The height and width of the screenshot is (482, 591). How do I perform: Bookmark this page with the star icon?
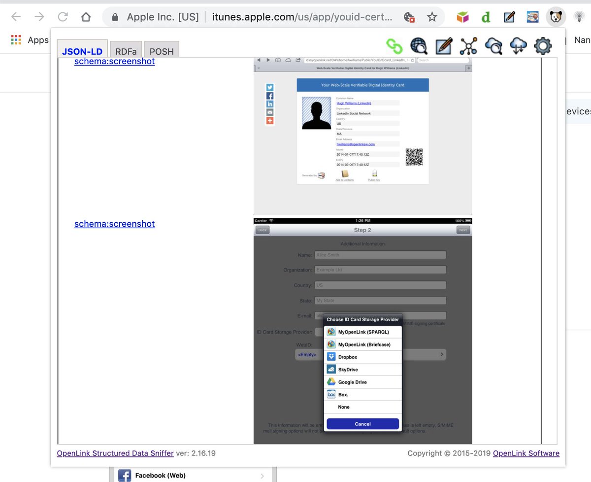(x=432, y=17)
